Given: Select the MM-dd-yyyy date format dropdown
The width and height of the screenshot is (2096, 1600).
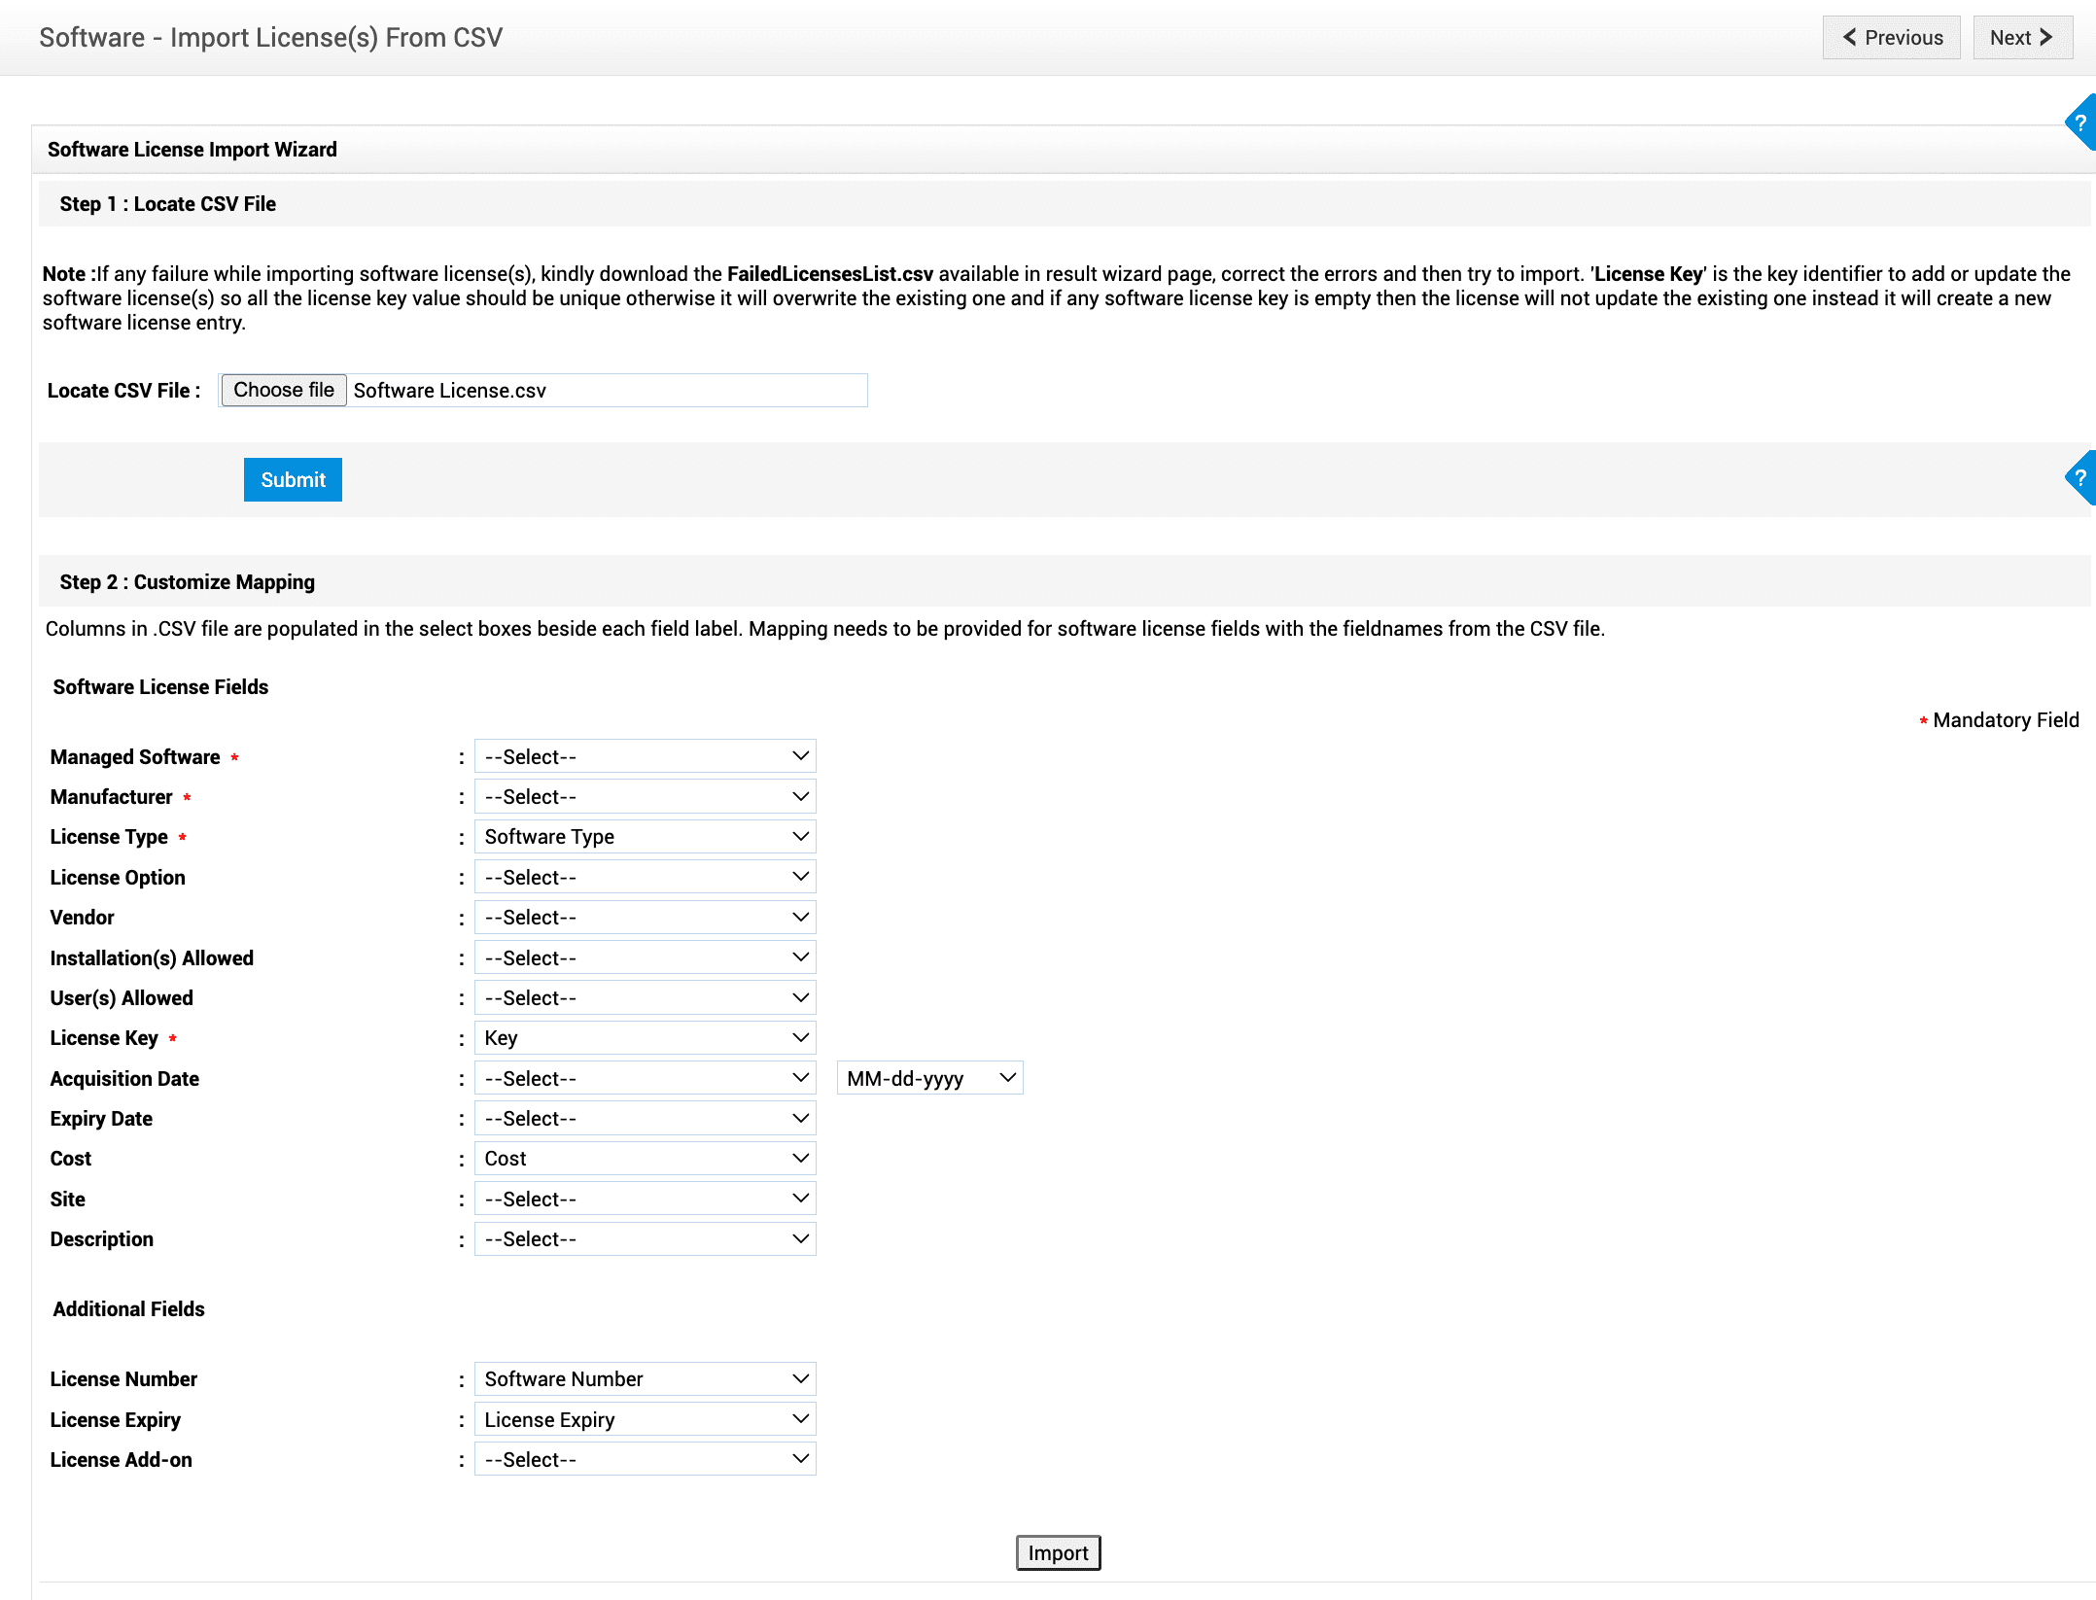Looking at the screenshot, I should [x=929, y=1078].
